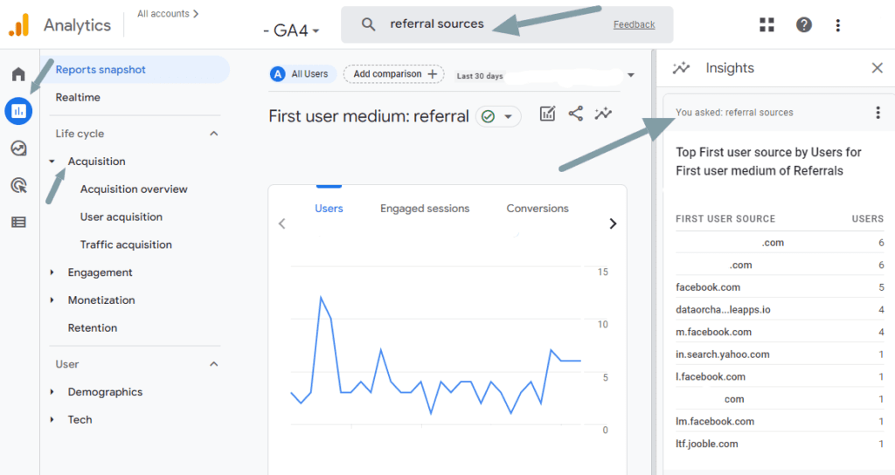Screen dimensions: 895x475
Task: Open the green check status dropdown
Action: pos(498,116)
